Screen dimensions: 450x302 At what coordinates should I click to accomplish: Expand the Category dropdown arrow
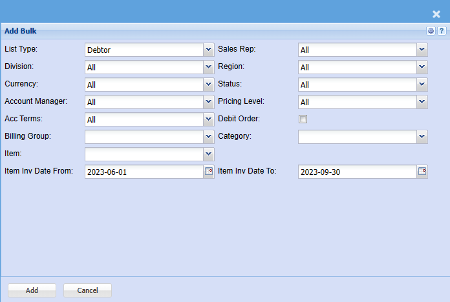click(x=422, y=137)
